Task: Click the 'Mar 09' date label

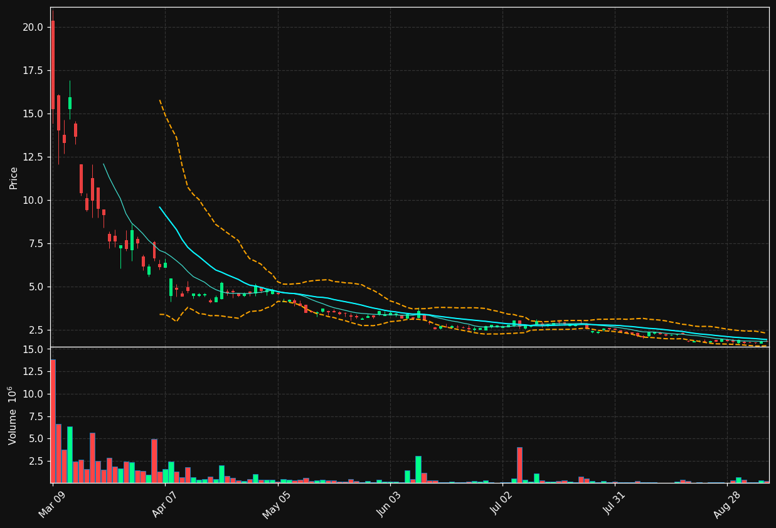Action: tap(52, 504)
